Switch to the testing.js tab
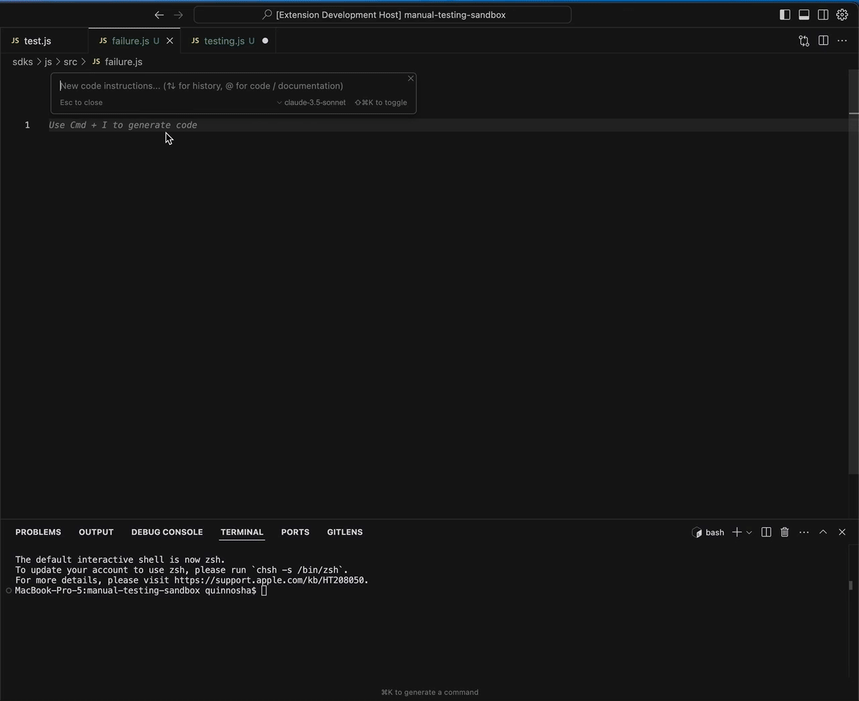859x701 pixels. point(224,41)
